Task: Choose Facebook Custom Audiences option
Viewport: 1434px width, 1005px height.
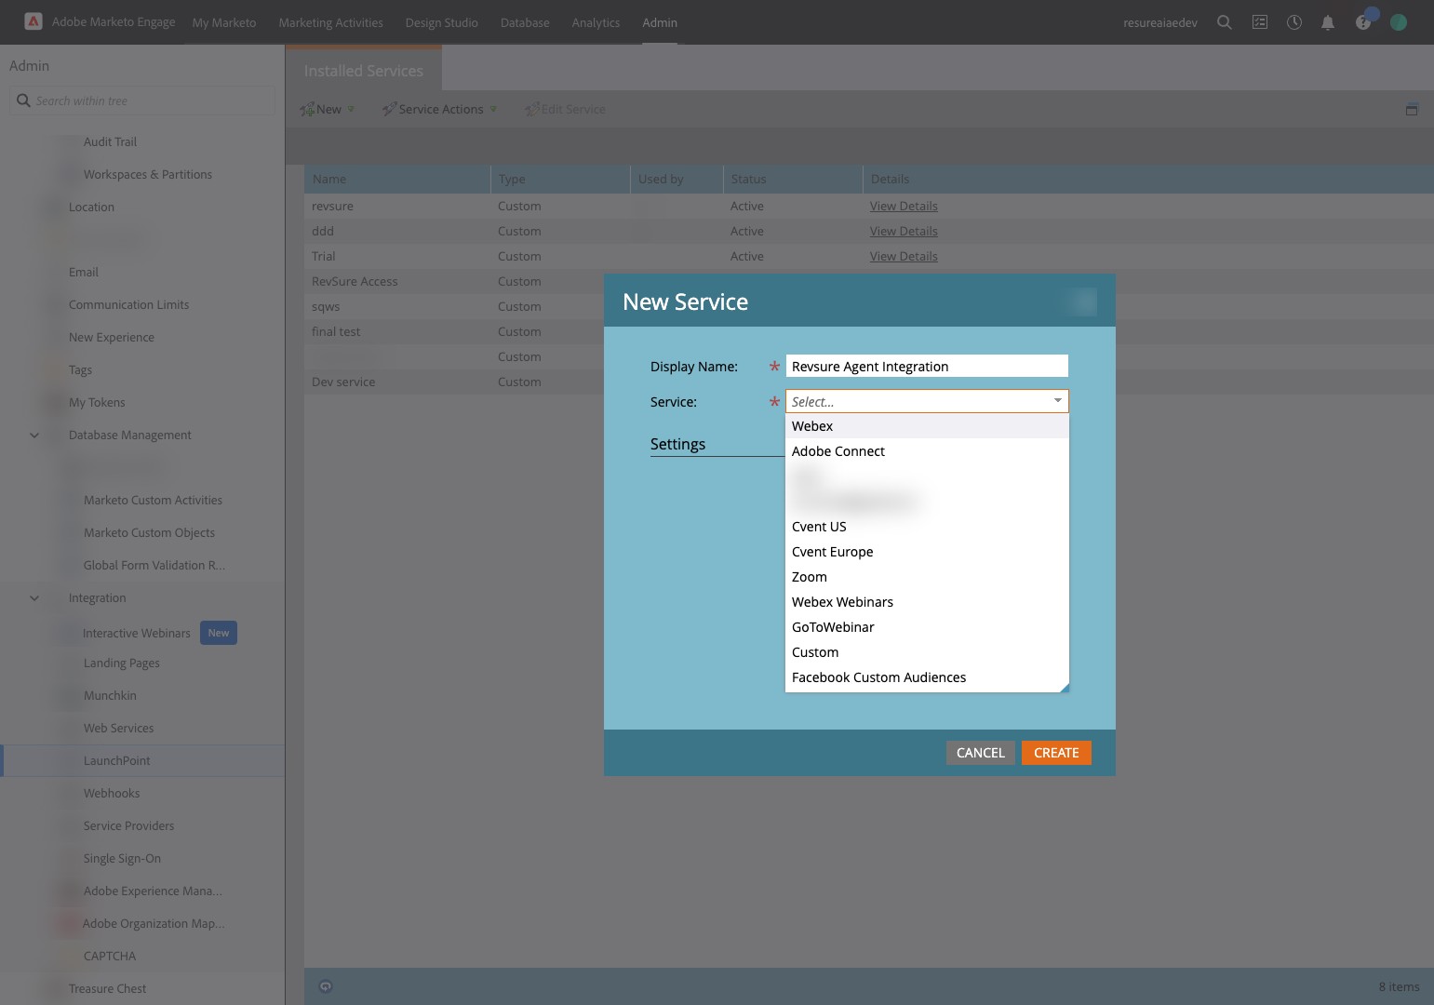Action: tap(927, 677)
